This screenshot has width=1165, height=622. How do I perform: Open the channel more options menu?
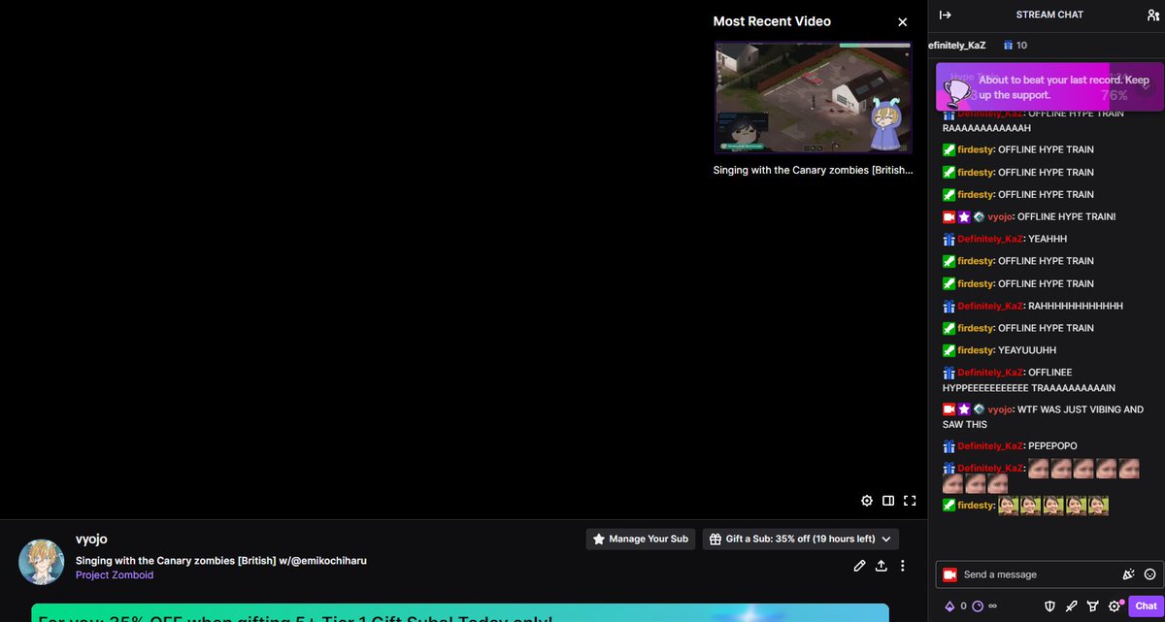point(903,566)
